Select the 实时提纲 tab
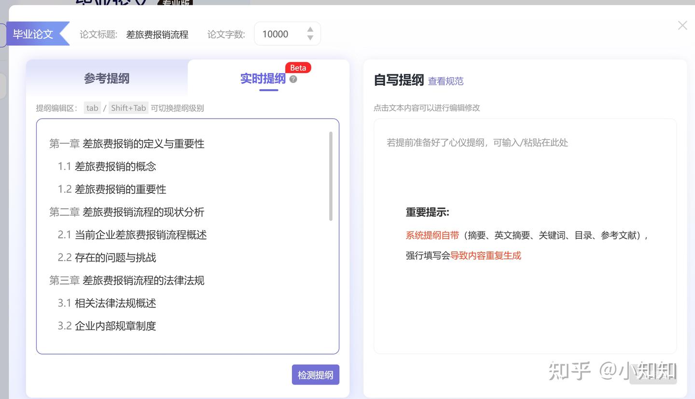Image resolution: width=695 pixels, height=399 pixels. (x=263, y=79)
